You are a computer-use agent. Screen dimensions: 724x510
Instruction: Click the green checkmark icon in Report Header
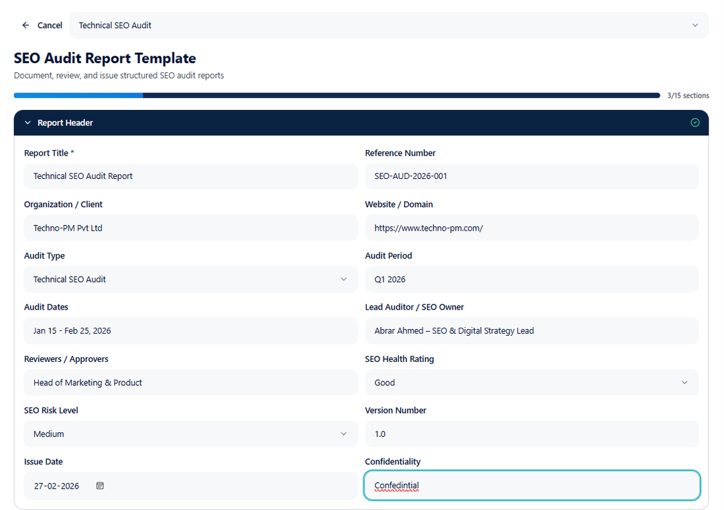tap(695, 123)
